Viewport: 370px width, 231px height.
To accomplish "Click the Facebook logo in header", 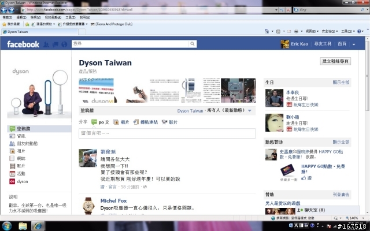I will (23, 44).
